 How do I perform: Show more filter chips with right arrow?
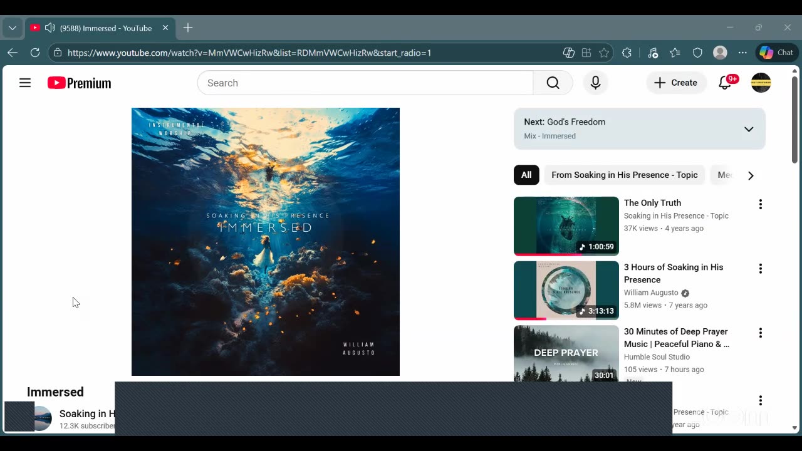751,175
